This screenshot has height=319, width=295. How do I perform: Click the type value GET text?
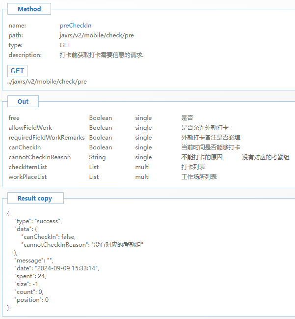coord(65,45)
